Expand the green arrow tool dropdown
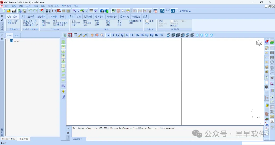275x145 pixels. [x=86, y=11]
